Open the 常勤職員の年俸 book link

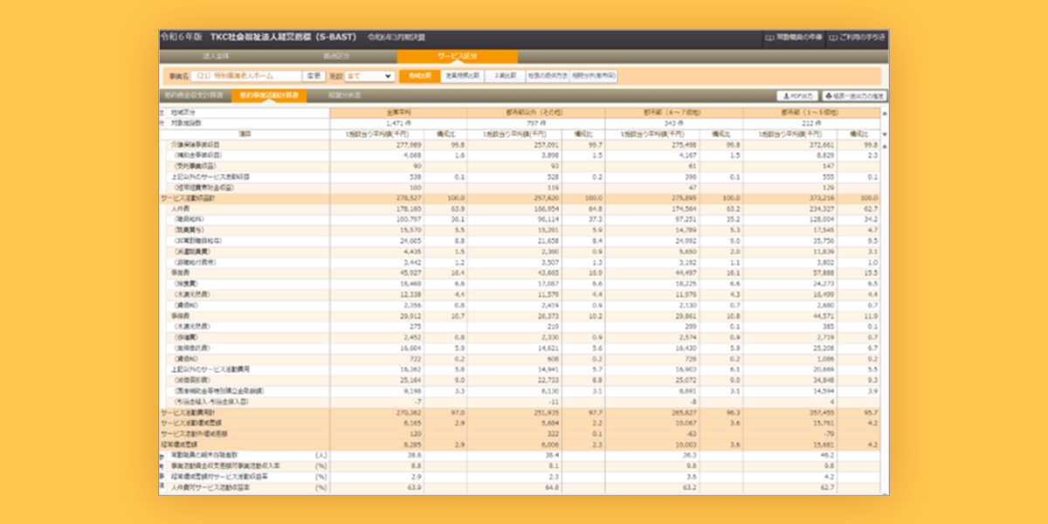point(792,38)
